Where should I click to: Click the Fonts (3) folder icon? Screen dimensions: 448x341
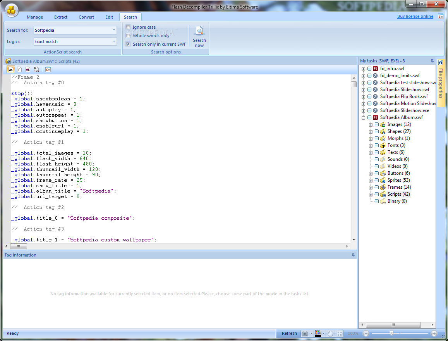click(383, 145)
